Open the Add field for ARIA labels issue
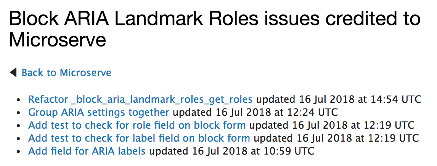437x166 pixels. [87, 151]
